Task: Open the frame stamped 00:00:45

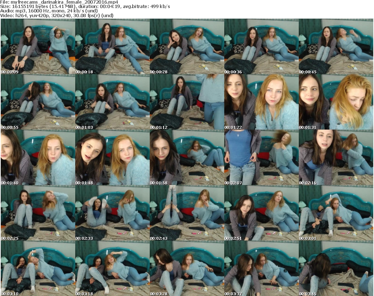Action: [336, 46]
